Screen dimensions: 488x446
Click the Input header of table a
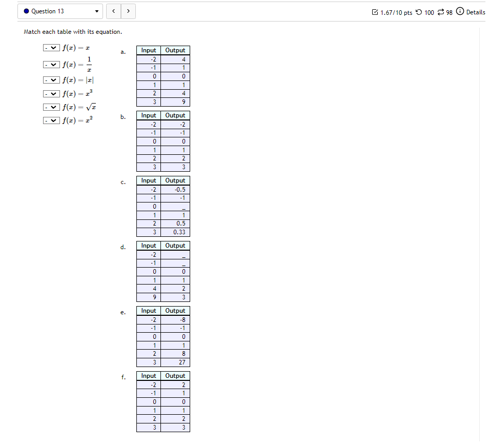tap(148, 50)
